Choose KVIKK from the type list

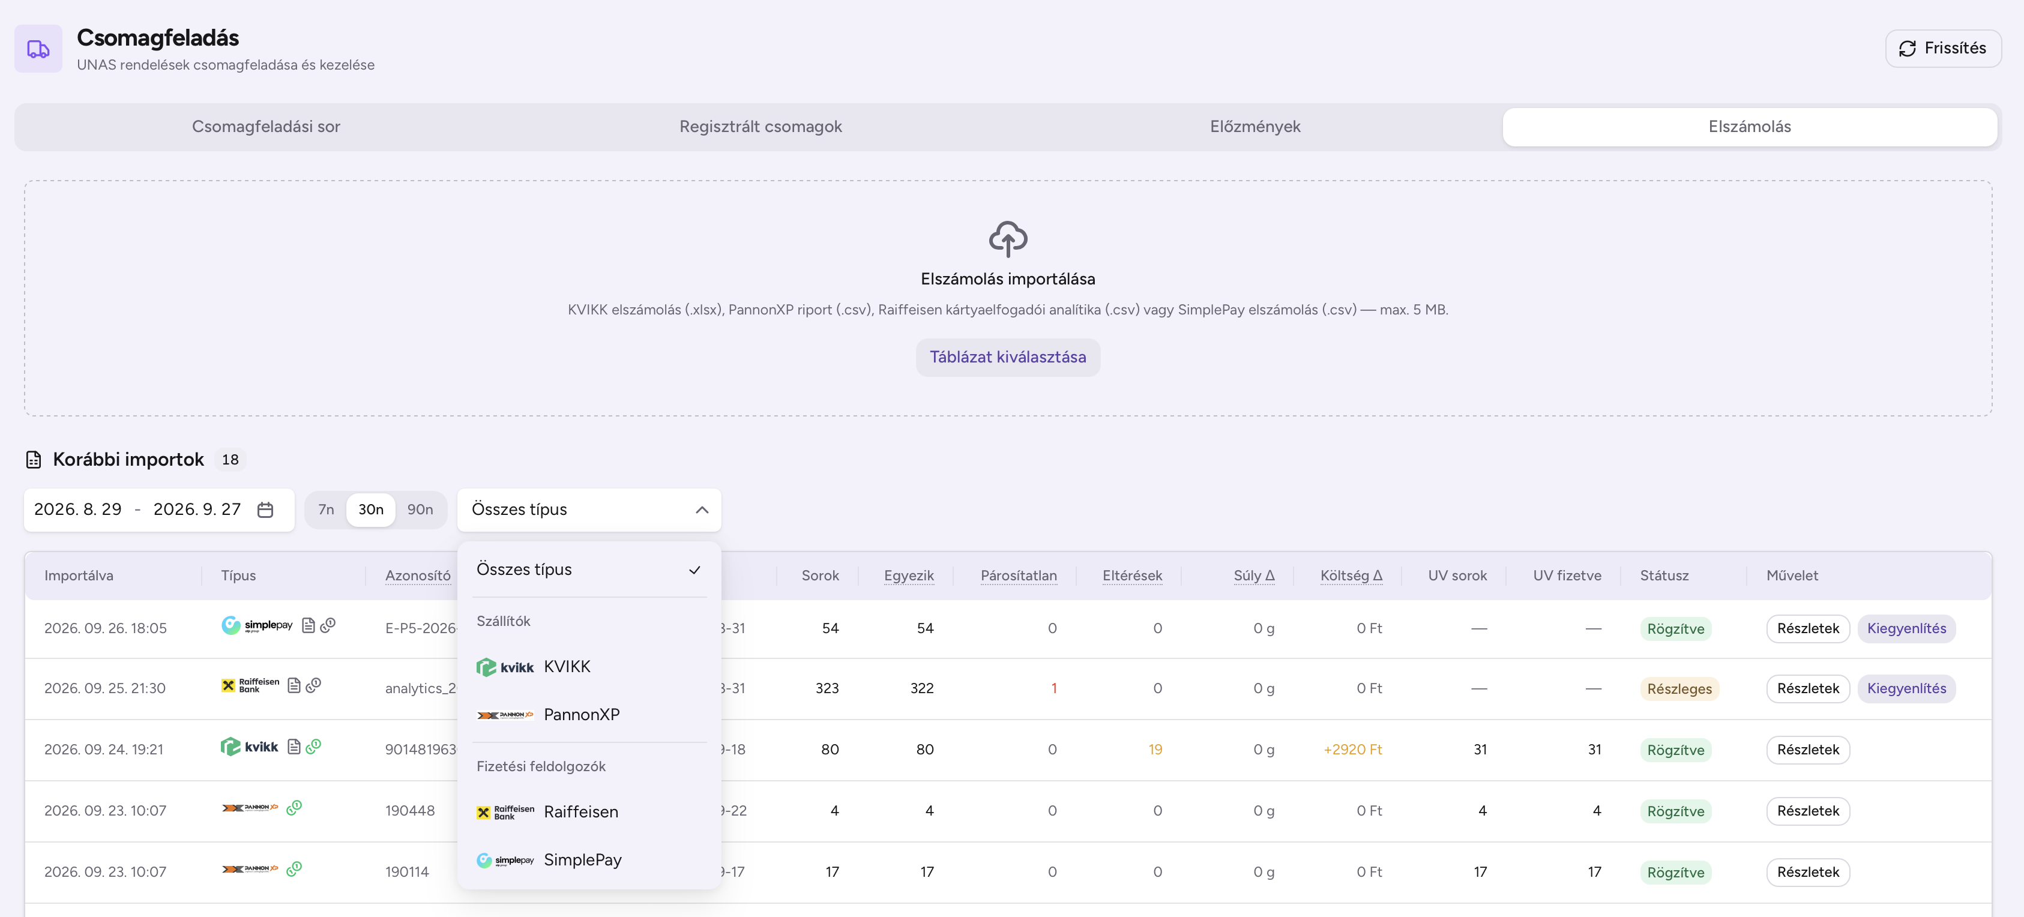tap(589, 667)
